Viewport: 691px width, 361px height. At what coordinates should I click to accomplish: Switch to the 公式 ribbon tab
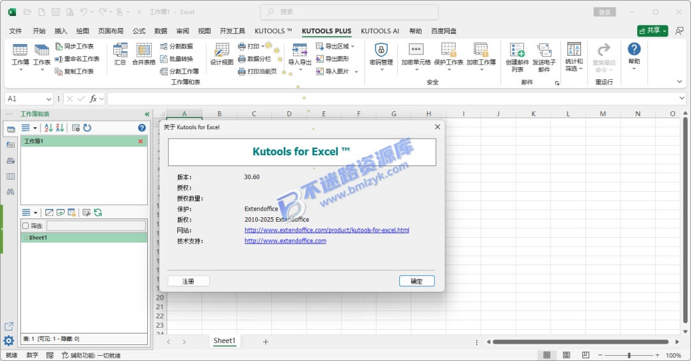pyautogui.click(x=139, y=31)
